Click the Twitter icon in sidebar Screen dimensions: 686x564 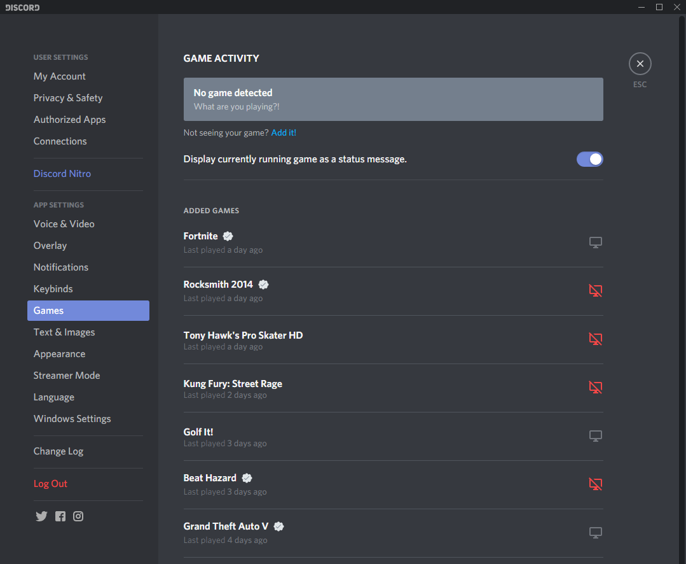click(41, 516)
